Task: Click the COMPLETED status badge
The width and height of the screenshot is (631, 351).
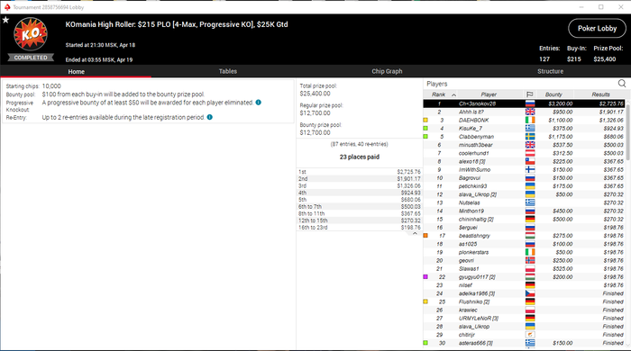Action: (x=31, y=58)
